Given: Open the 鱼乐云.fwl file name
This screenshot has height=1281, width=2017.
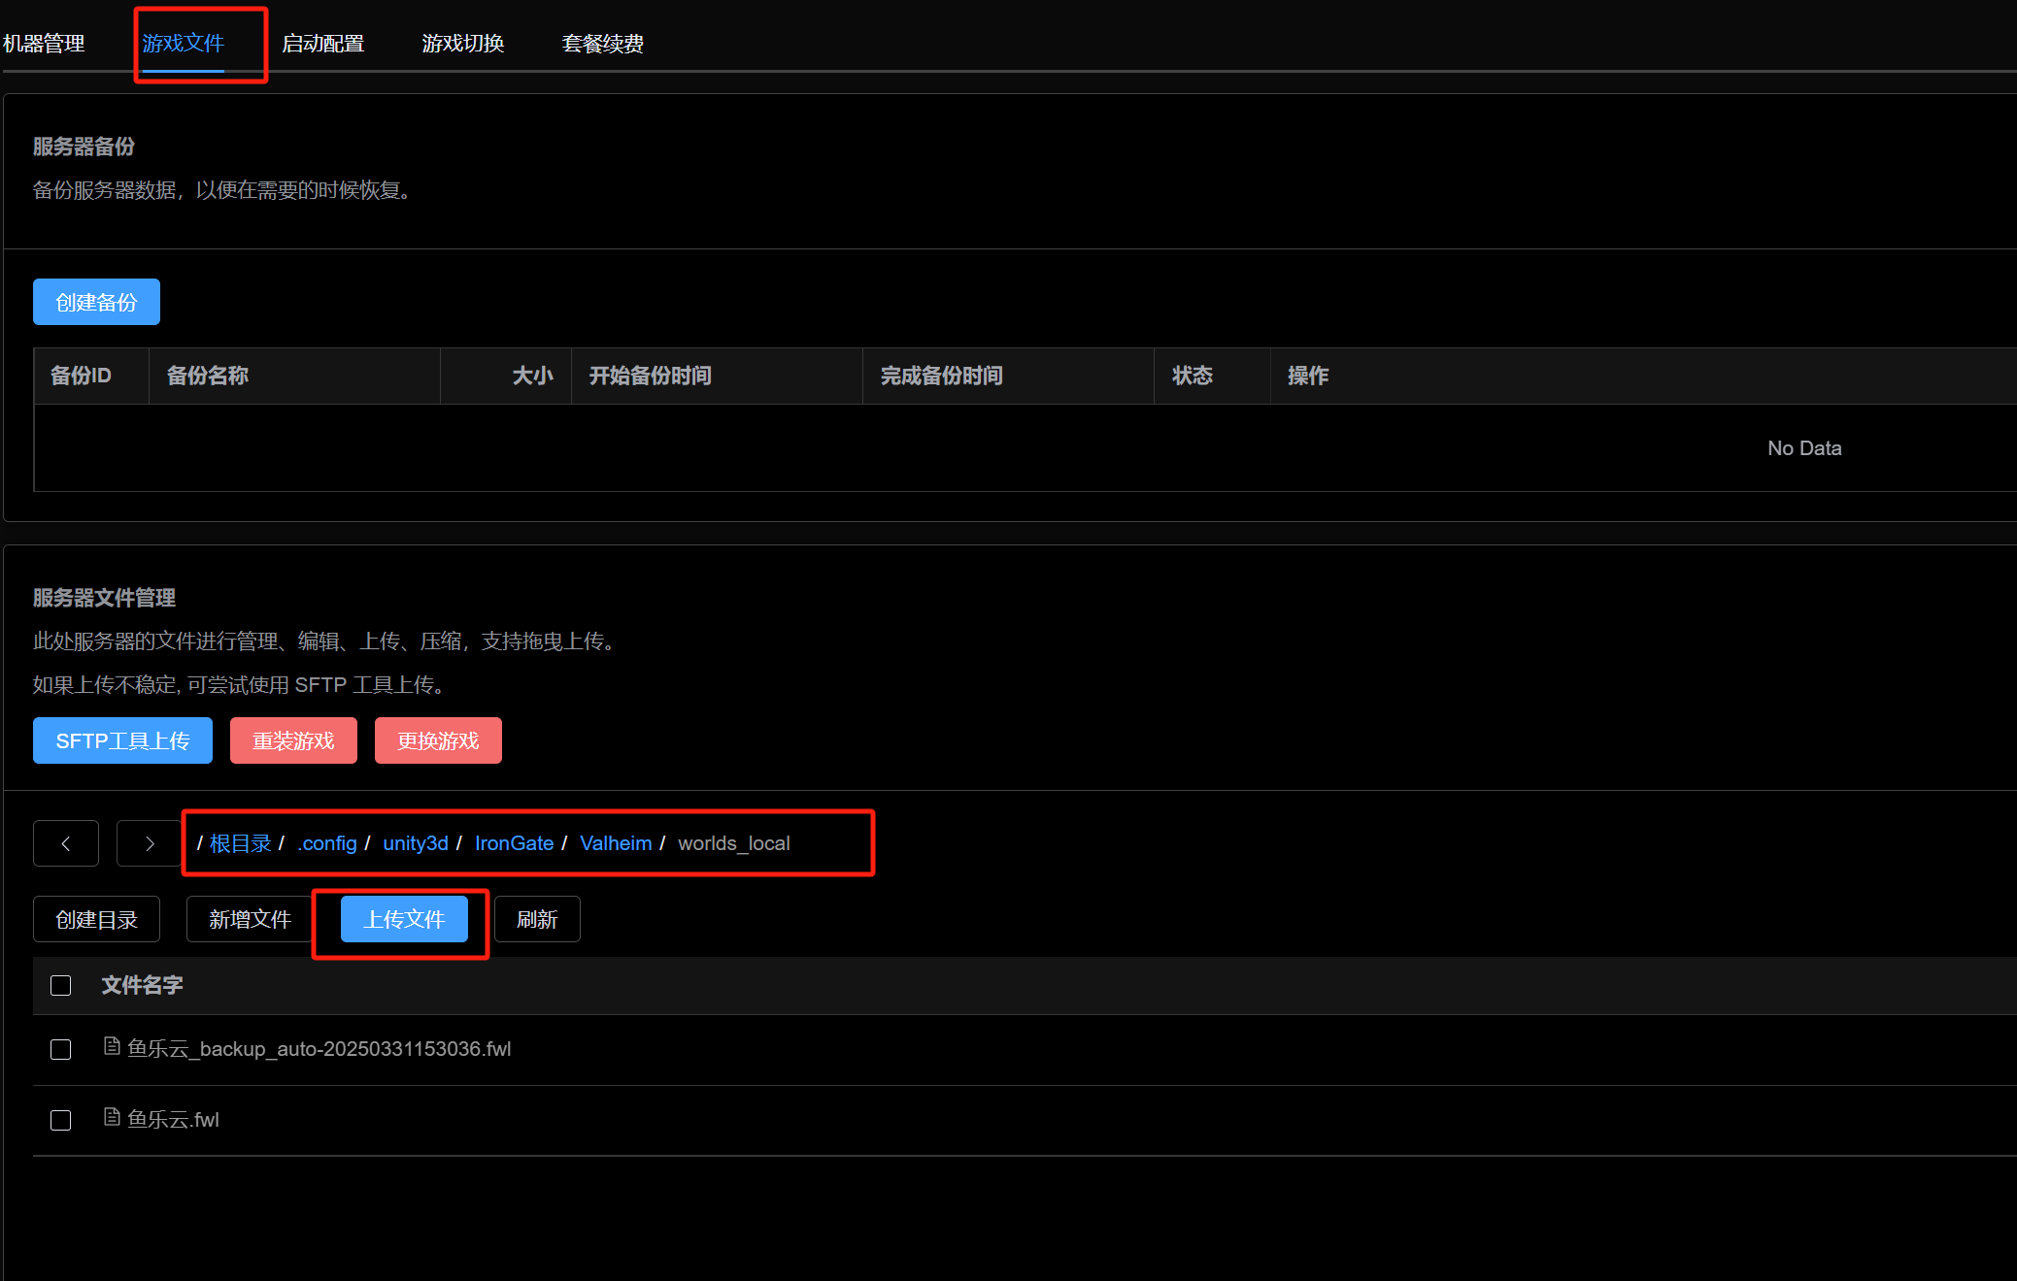Looking at the screenshot, I should (173, 1120).
